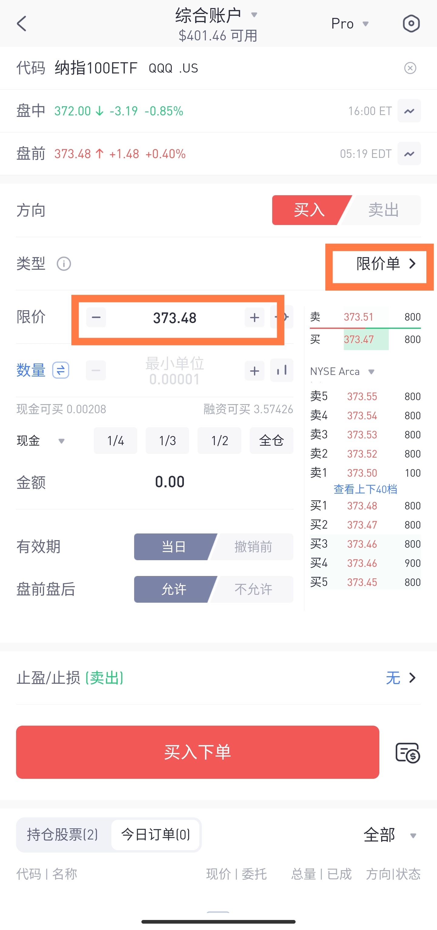
Task: Open the quantity bar chart icon
Action: click(x=281, y=370)
